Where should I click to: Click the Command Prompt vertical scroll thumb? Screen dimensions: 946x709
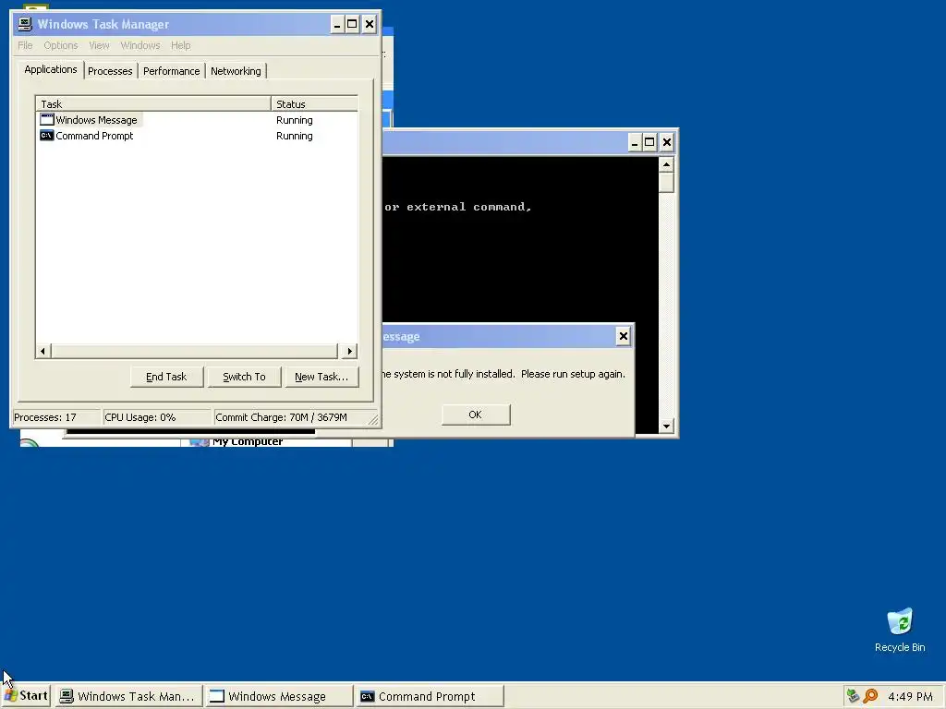(x=666, y=183)
